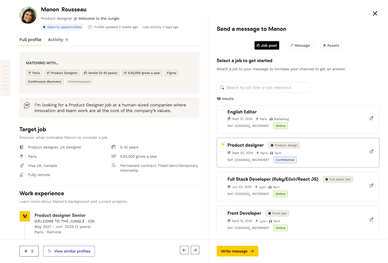Select the Front Developer radio button

pyautogui.click(x=223, y=212)
